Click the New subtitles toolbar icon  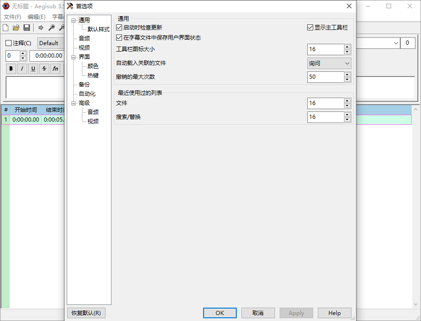pyautogui.click(x=6, y=28)
